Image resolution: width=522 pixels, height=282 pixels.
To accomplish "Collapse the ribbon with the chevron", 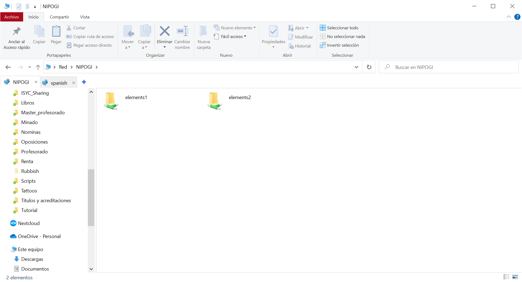I will pyautogui.click(x=508, y=17).
